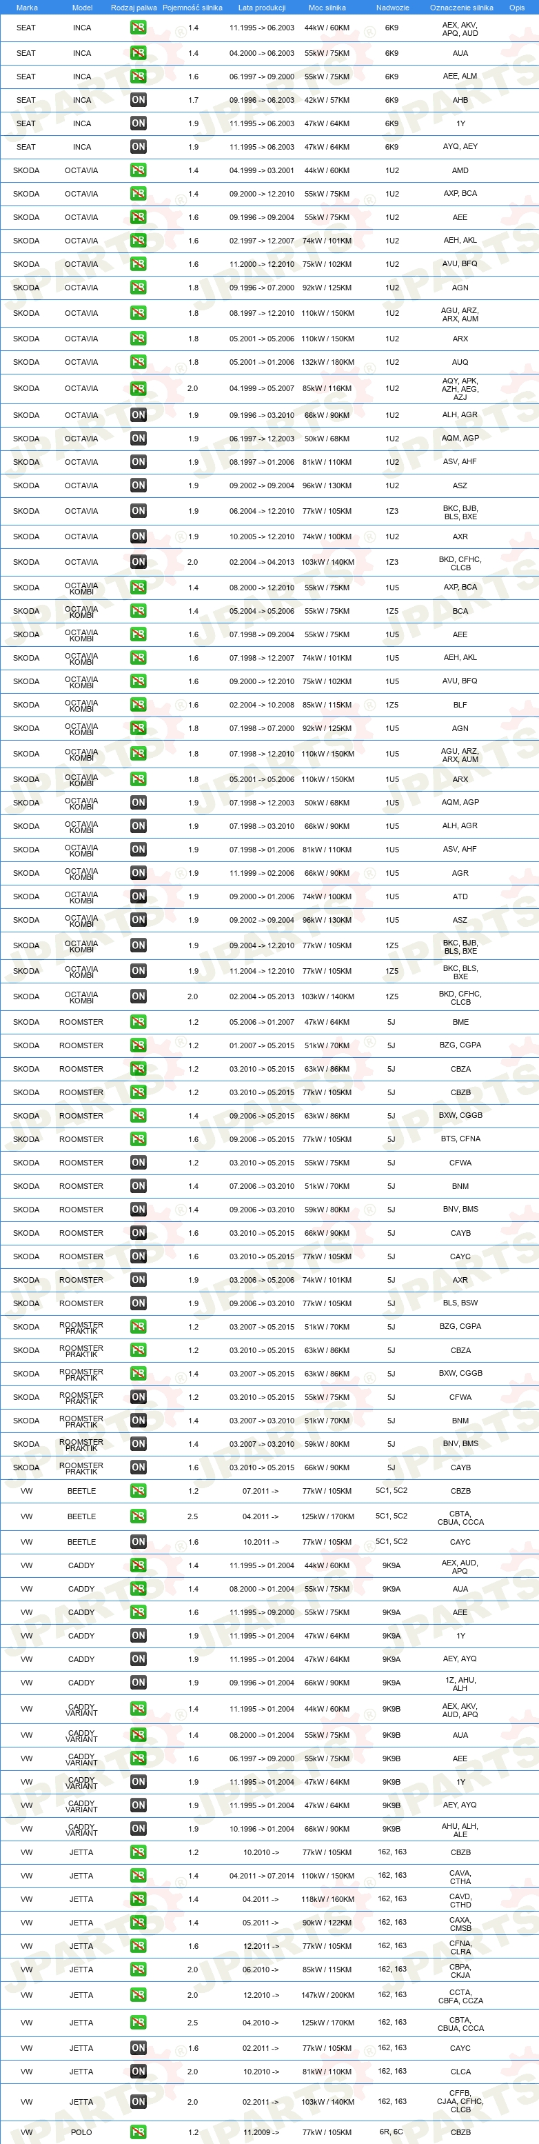Click the '11.2009 ->' production years cell
This screenshot has width=539, height=2144.
261,2132
